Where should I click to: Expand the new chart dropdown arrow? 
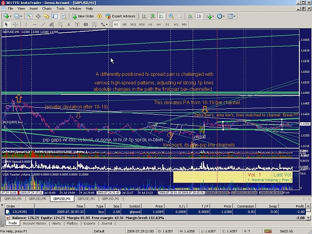tap(10, 16)
